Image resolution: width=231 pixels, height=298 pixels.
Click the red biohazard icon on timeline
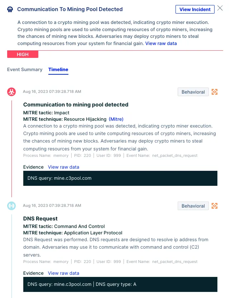(x=11, y=92)
